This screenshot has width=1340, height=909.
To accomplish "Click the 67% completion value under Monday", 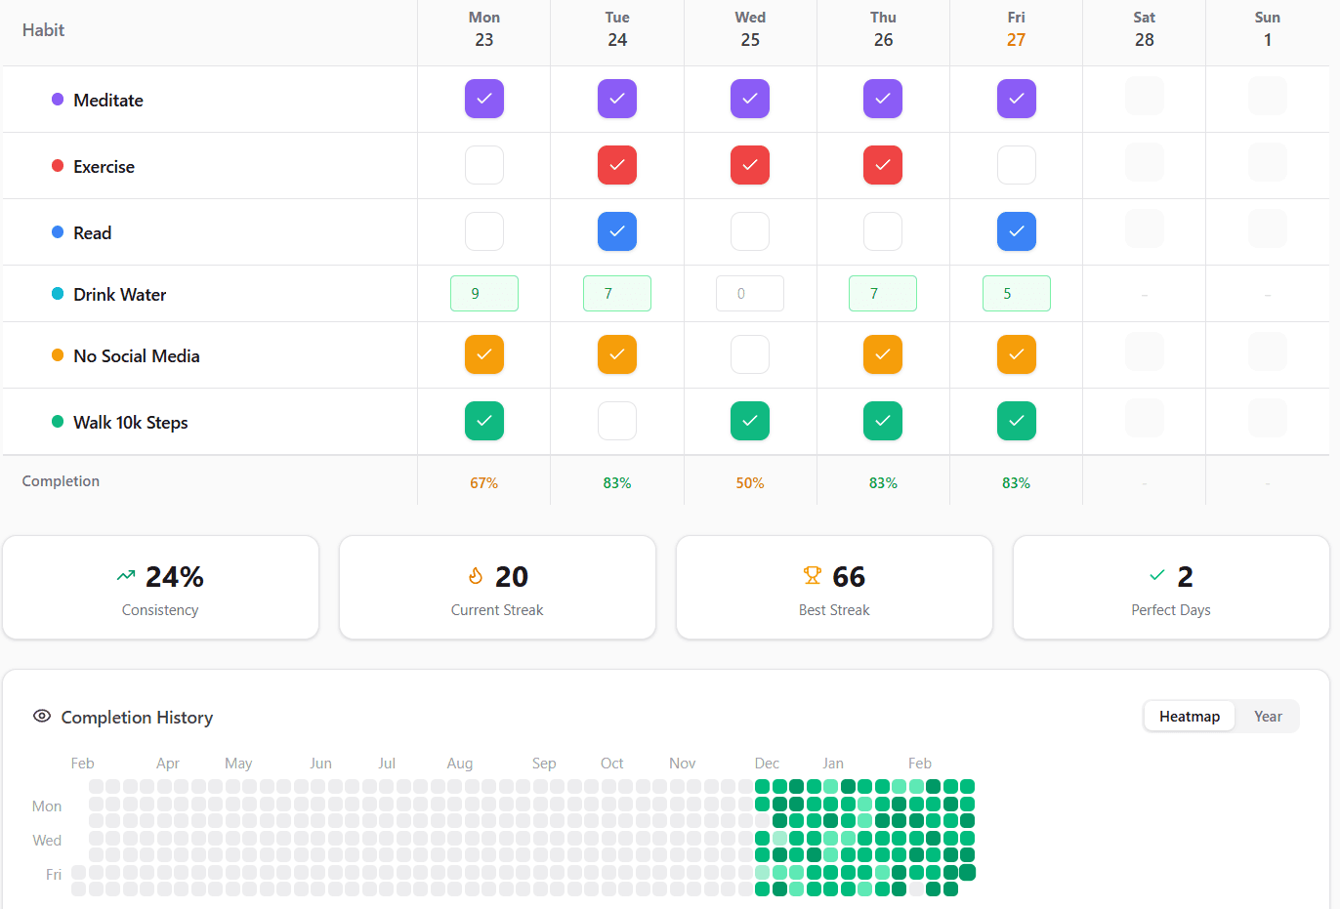I will (483, 481).
